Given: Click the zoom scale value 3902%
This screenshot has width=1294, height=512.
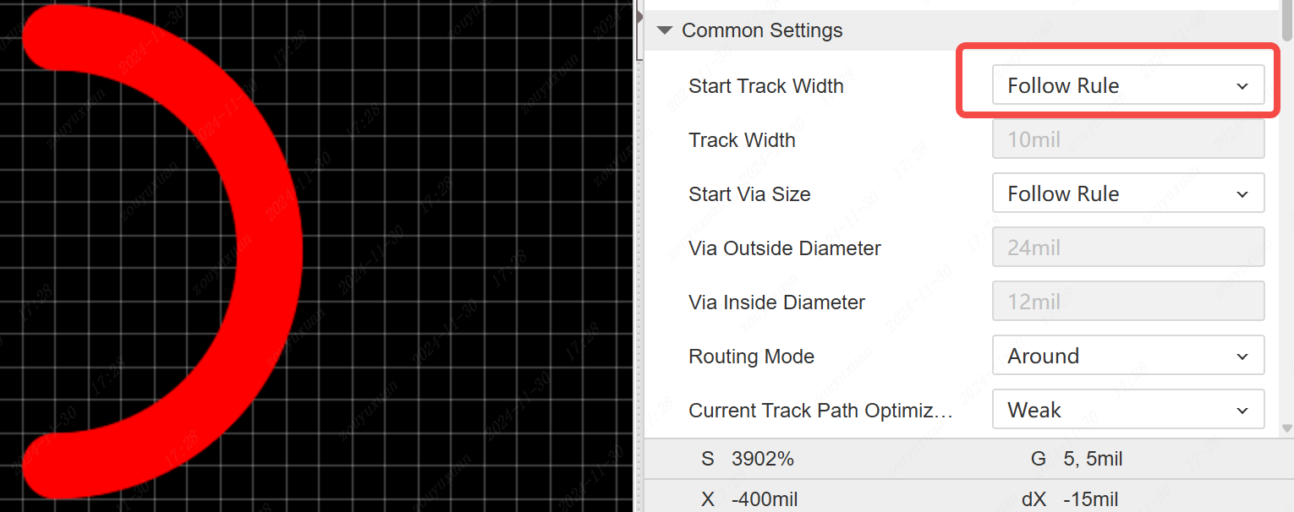Looking at the screenshot, I should click(762, 459).
